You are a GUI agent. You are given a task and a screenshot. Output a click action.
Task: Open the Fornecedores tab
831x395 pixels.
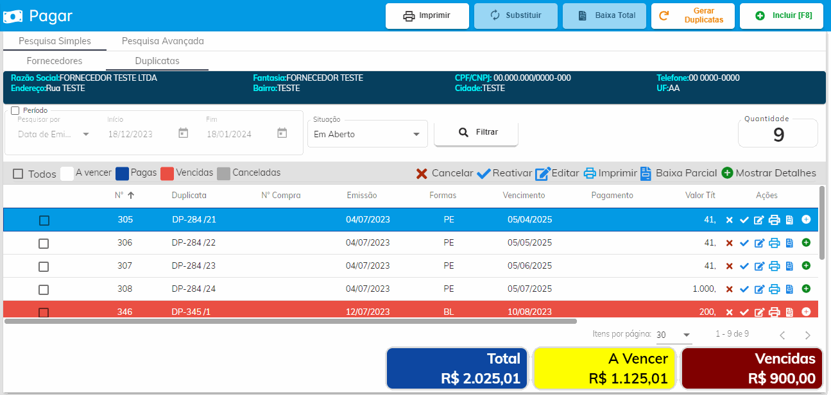[x=55, y=61]
